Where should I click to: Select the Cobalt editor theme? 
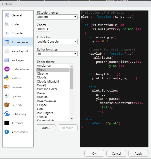click(53, 85)
